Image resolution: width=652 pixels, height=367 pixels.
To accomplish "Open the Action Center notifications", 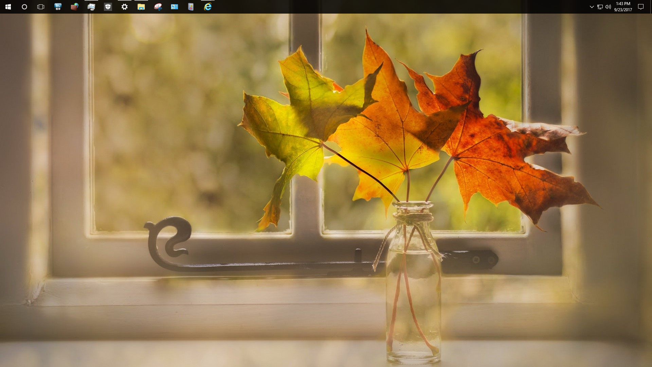I will tap(641, 7).
